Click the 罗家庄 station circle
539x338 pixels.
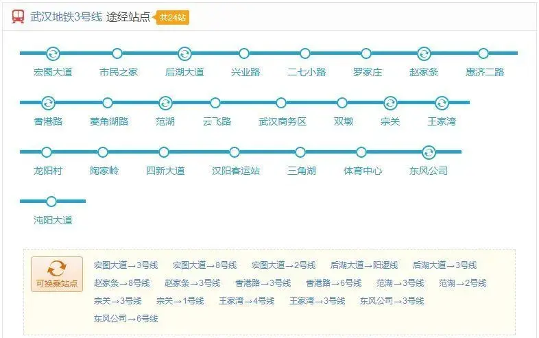pos(366,53)
